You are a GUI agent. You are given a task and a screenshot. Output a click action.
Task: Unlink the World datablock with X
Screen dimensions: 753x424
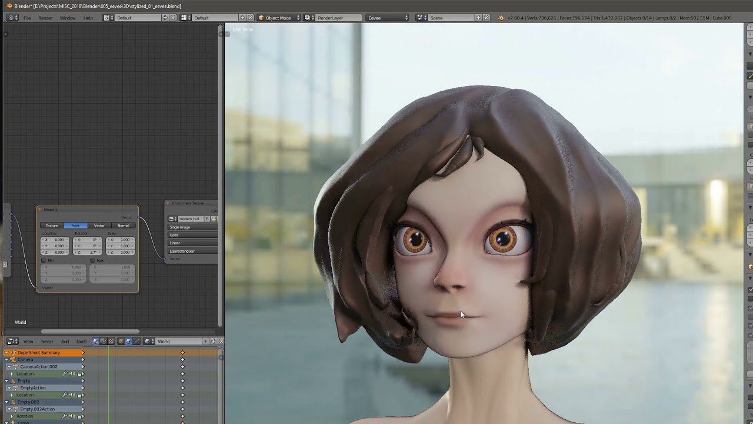click(x=221, y=342)
